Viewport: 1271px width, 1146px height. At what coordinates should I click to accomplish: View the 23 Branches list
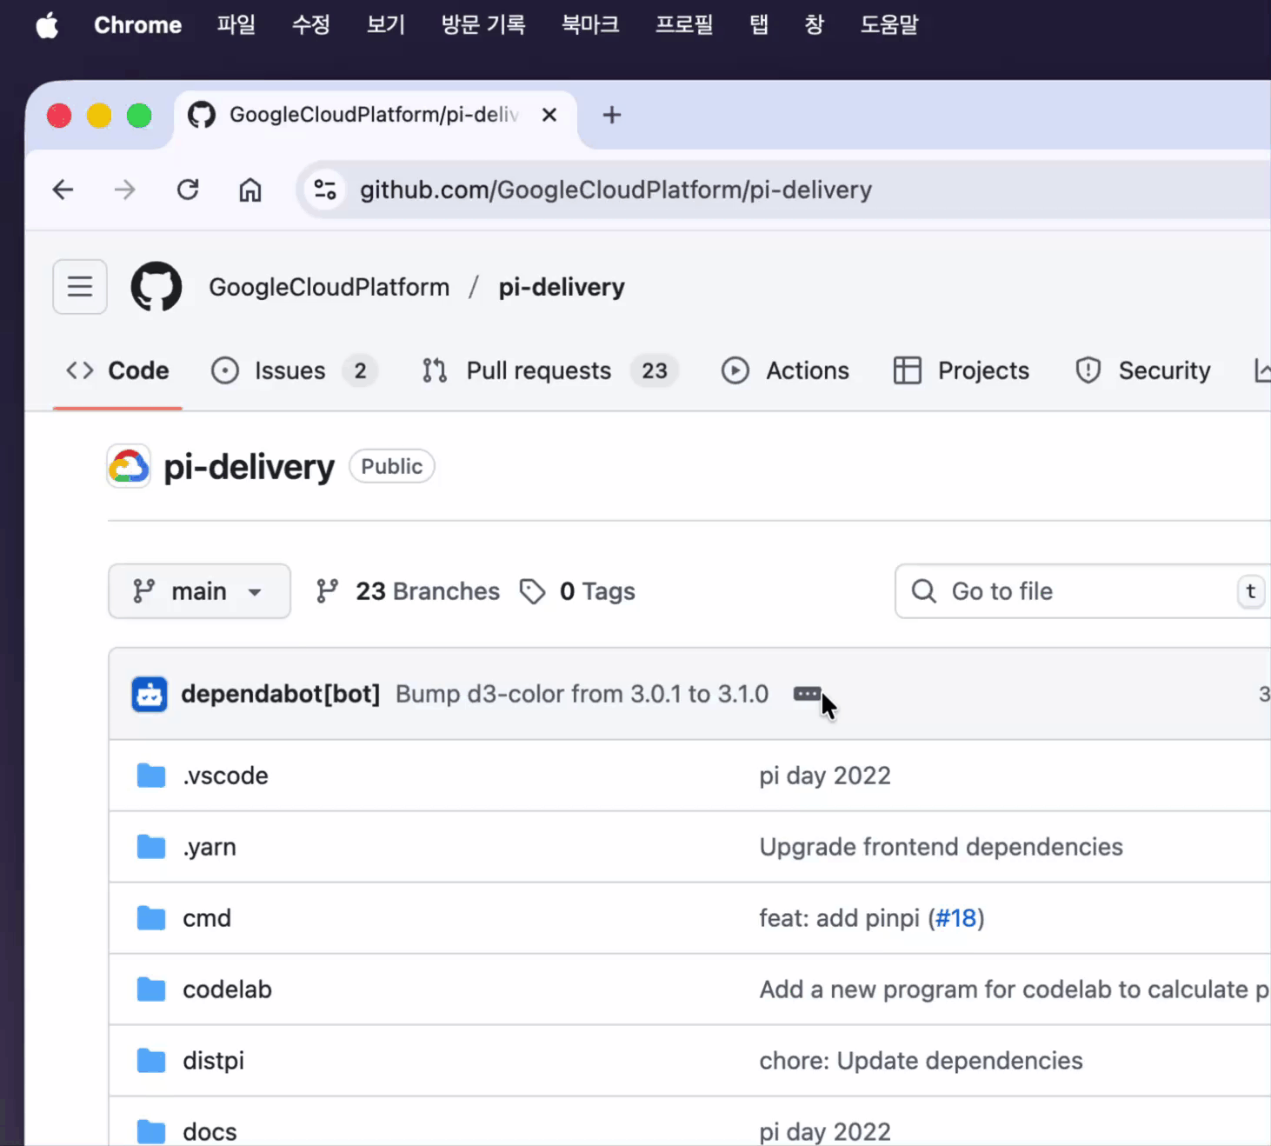408,591
